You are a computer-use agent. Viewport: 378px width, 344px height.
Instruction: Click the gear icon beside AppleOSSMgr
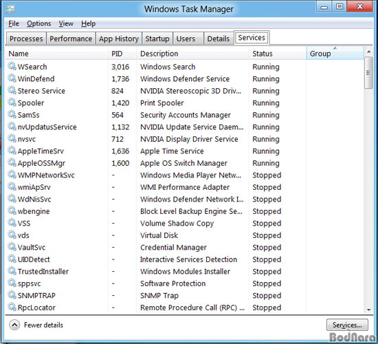12,162
